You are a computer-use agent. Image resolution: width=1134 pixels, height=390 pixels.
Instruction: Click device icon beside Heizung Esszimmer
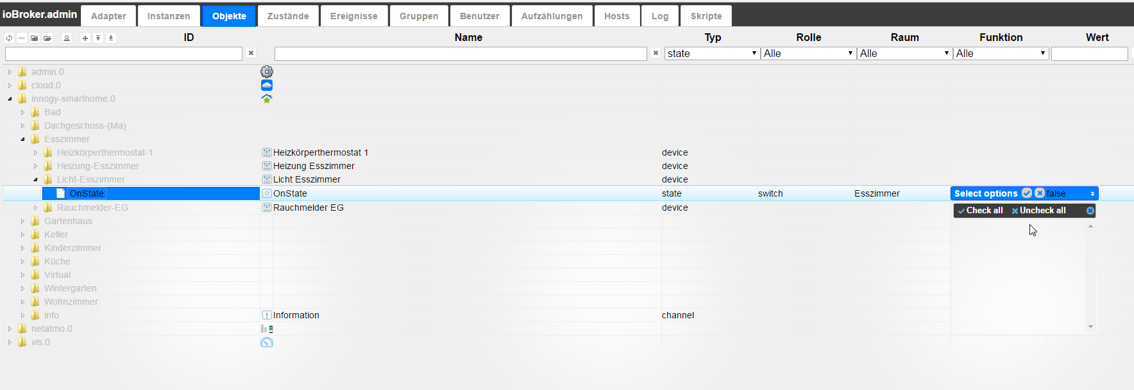click(267, 166)
